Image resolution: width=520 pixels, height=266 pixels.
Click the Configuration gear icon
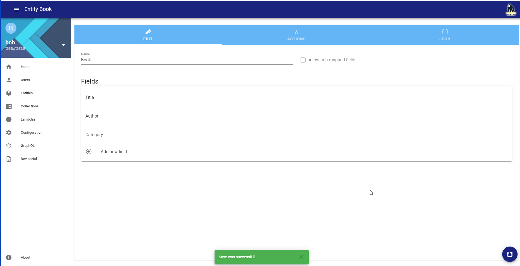click(x=9, y=133)
